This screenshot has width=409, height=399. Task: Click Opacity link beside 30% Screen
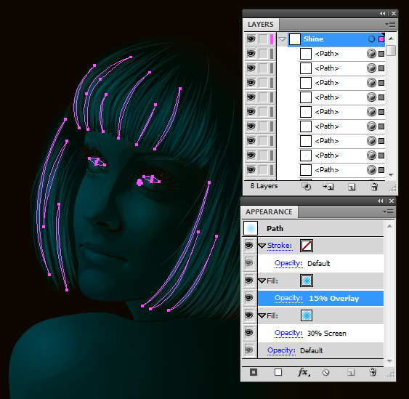point(288,333)
